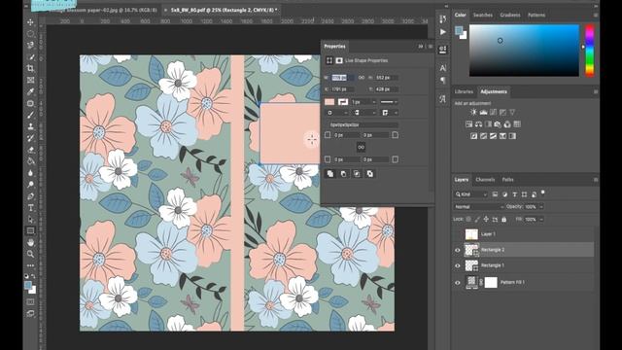The height and width of the screenshot is (350, 622).
Task: Click the shape fill color swatch
Action: [x=329, y=102]
